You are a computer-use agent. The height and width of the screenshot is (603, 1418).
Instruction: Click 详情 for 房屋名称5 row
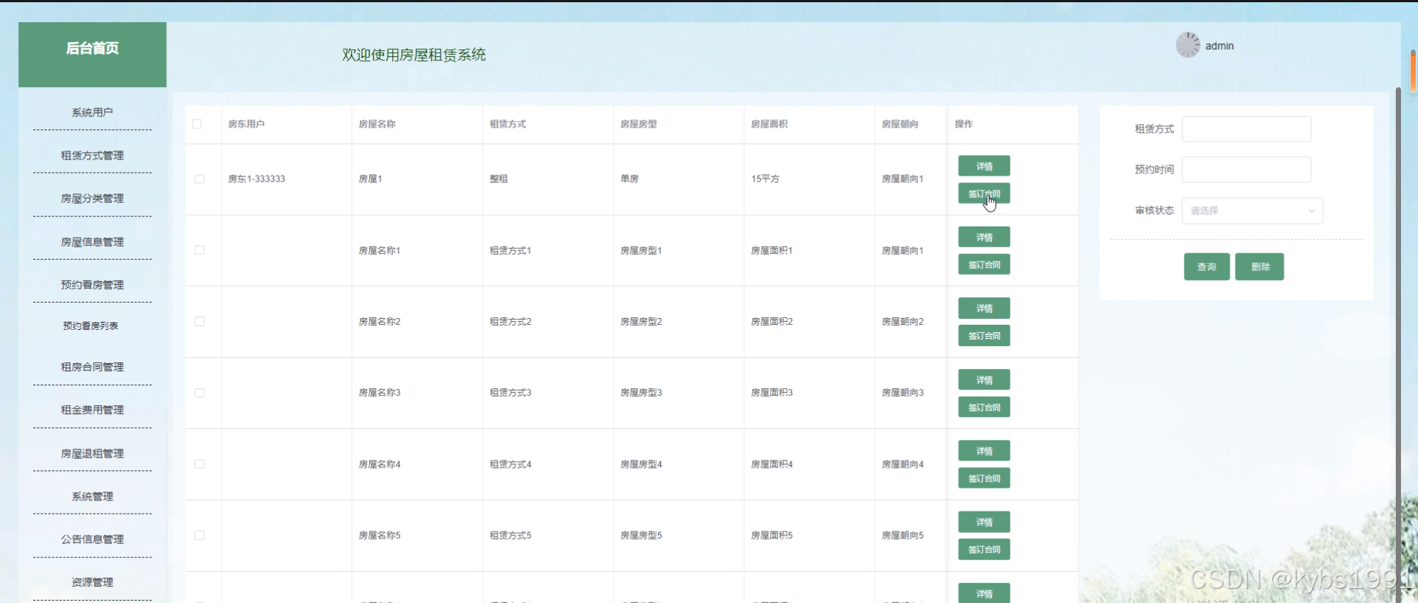984,522
